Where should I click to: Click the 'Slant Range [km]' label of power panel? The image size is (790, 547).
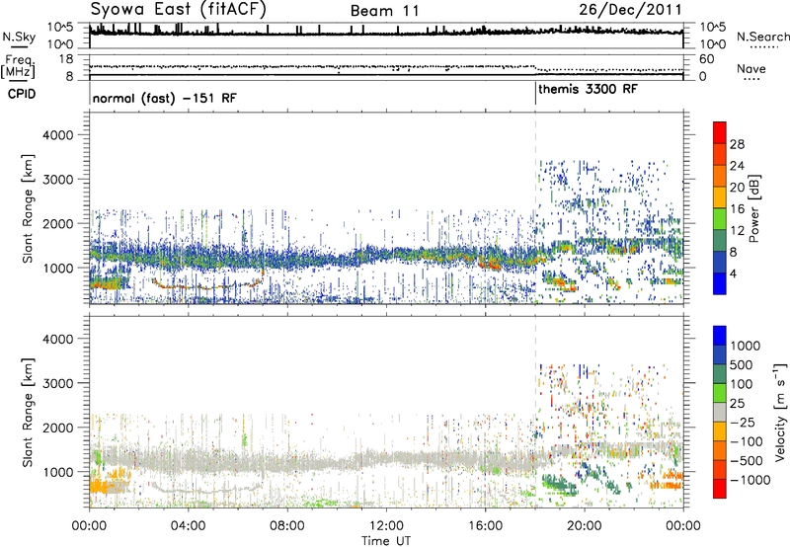(x=28, y=208)
